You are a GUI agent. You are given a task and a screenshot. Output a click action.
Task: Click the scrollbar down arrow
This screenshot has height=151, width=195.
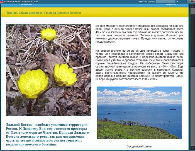[x=193, y=148]
